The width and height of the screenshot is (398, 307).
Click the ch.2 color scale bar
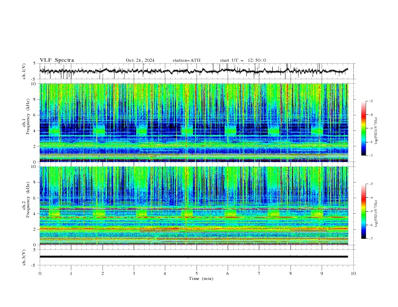[x=363, y=211]
